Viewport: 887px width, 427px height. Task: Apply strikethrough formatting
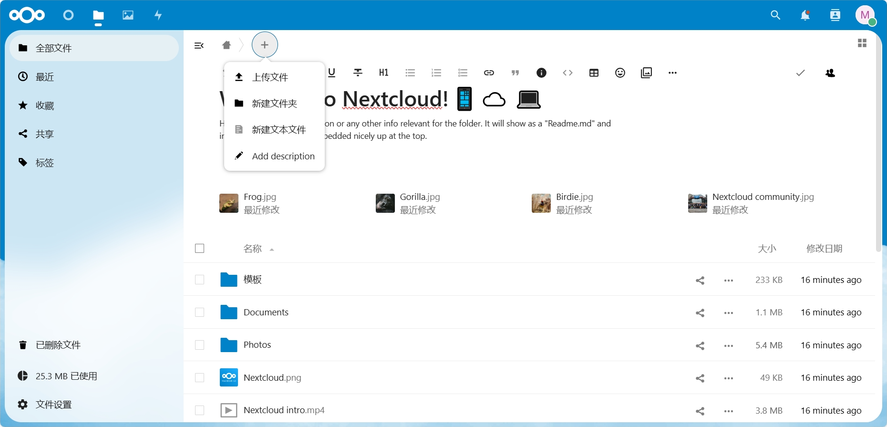[358, 73]
